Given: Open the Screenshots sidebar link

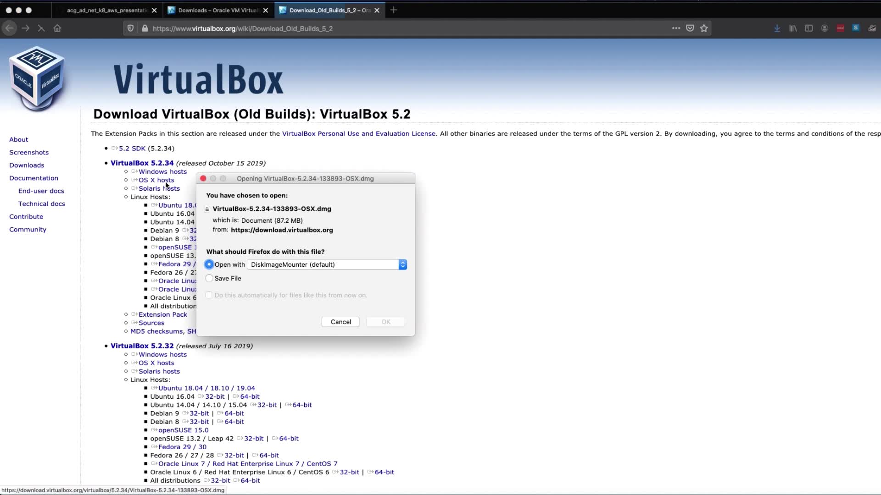Looking at the screenshot, I should point(29,152).
